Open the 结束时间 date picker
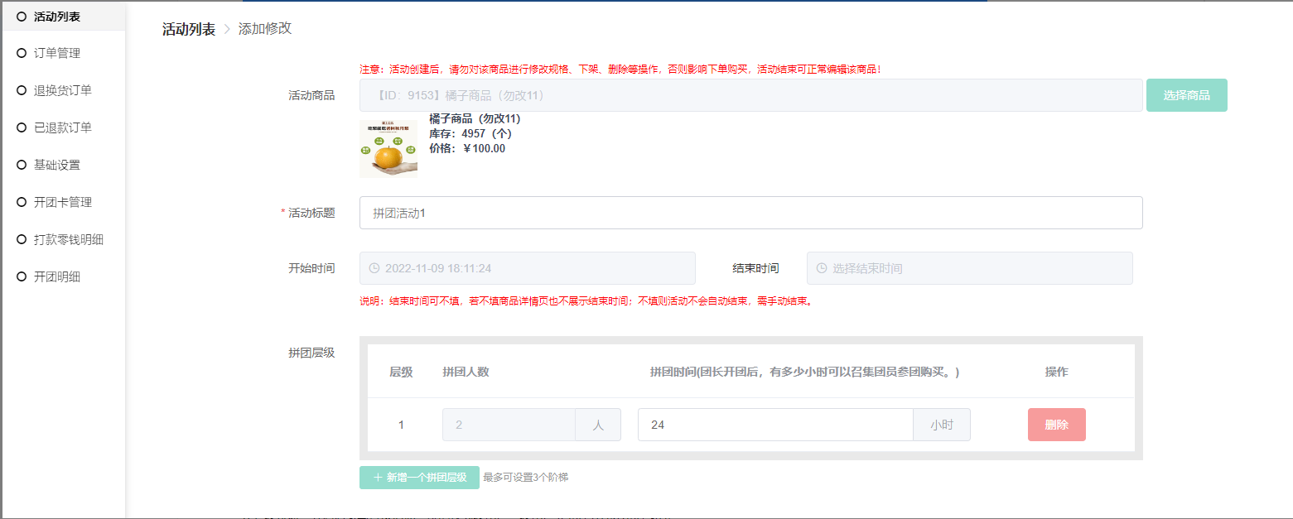 pyautogui.click(x=969, y=268)
